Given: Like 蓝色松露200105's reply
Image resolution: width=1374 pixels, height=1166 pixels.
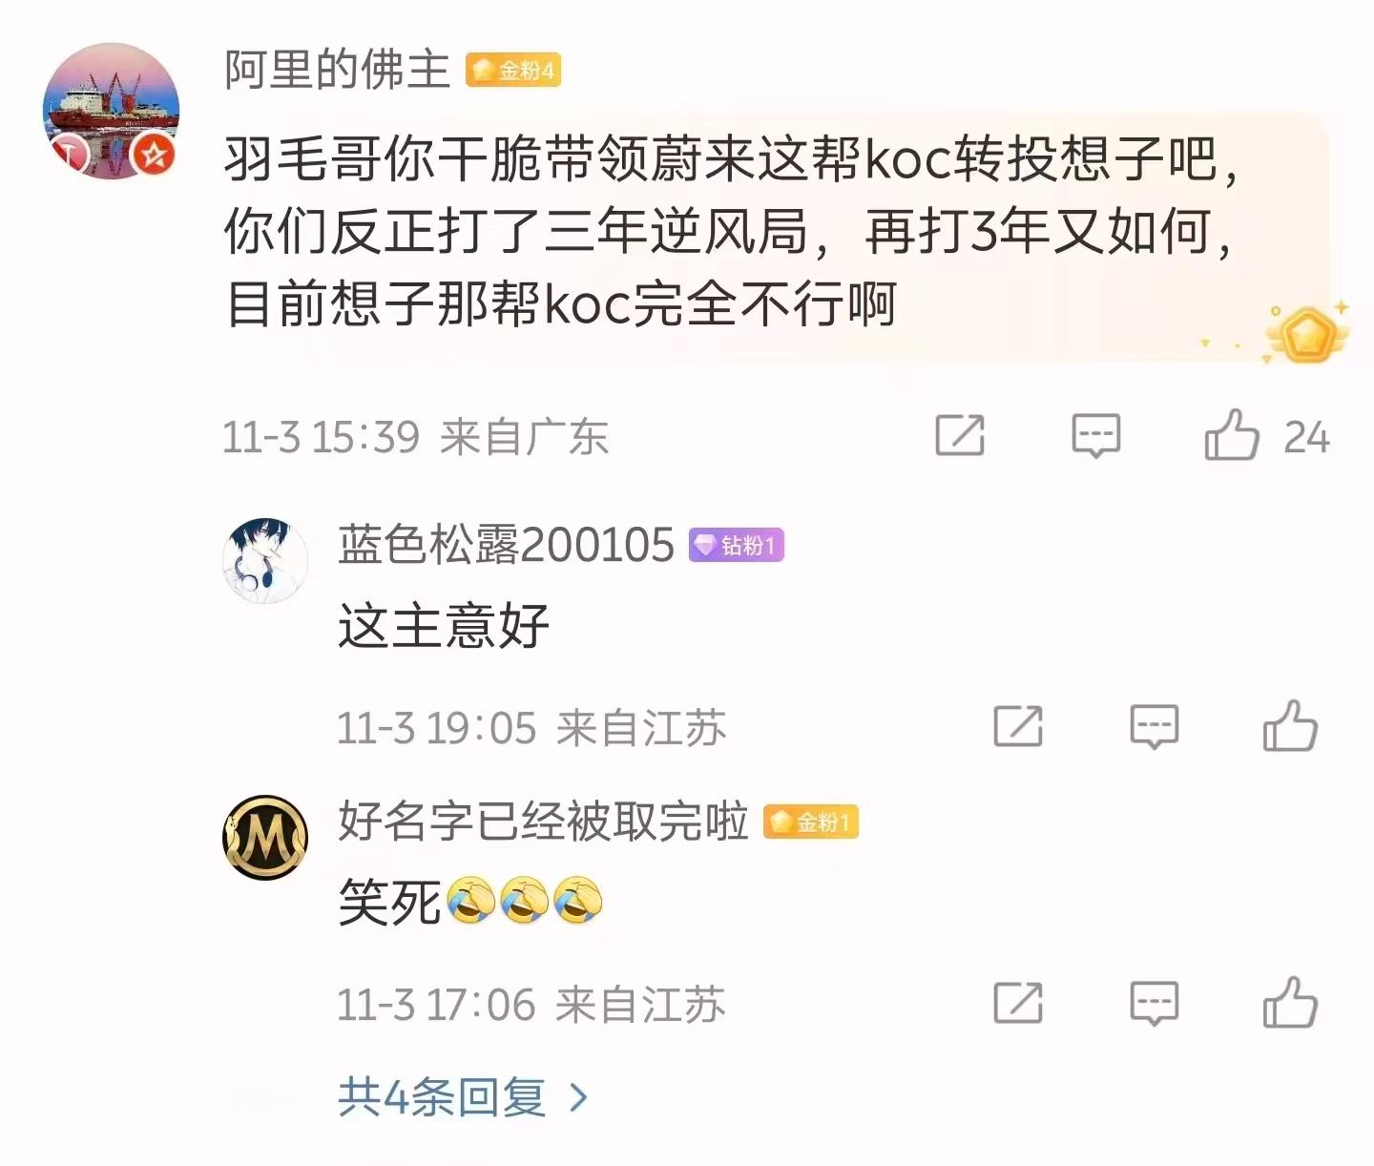Looking at the screenshot, I should (x=1290, y=726).
